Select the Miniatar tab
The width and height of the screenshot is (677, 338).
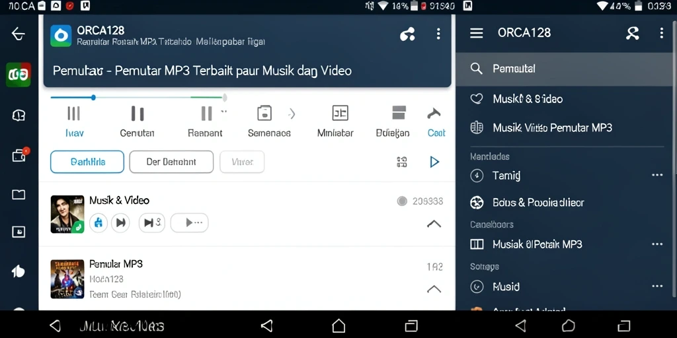click(x=335, y=122)
